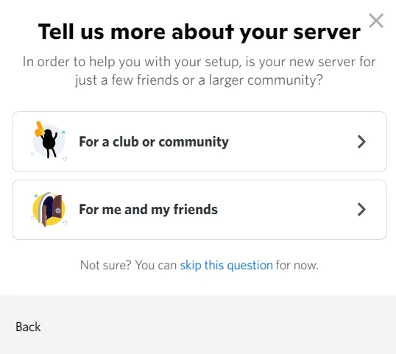Screen dimensions: 396x354
Task: Click chevron next to club or community
Action: click(x=361, y=141)
